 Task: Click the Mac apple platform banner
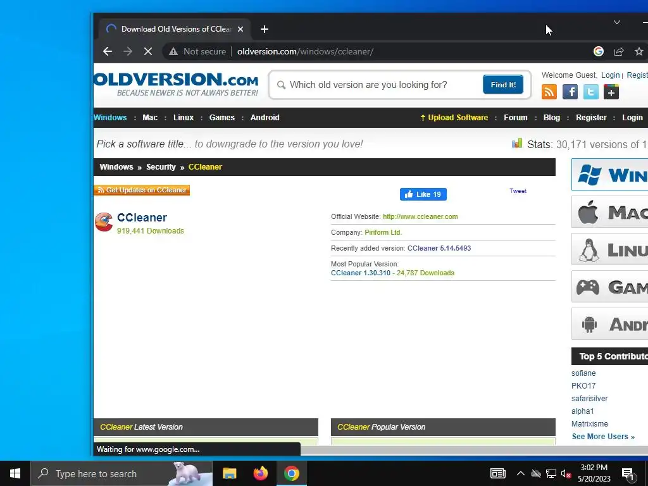(609, 212)
